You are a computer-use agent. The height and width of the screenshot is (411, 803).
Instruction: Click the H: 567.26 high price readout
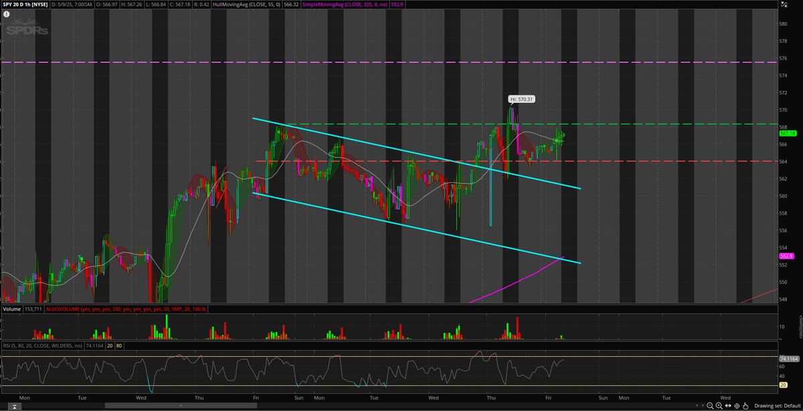click(x=132, y=4)
